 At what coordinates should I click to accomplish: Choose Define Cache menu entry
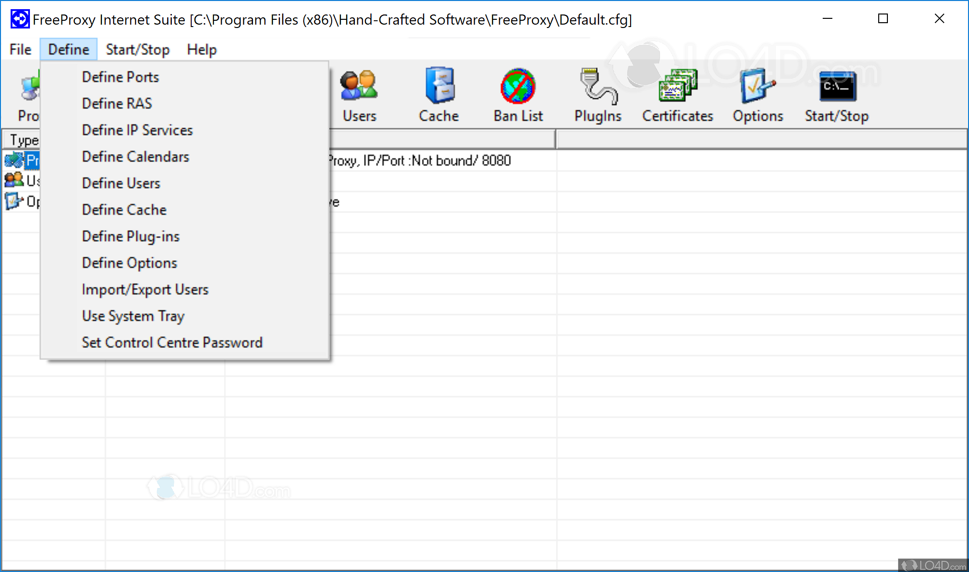[x=184, y=209]
